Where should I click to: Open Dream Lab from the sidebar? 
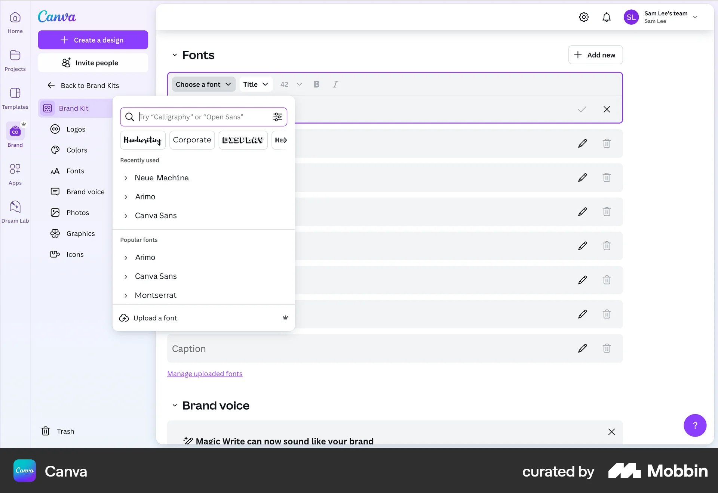click(x=15, y=211)
